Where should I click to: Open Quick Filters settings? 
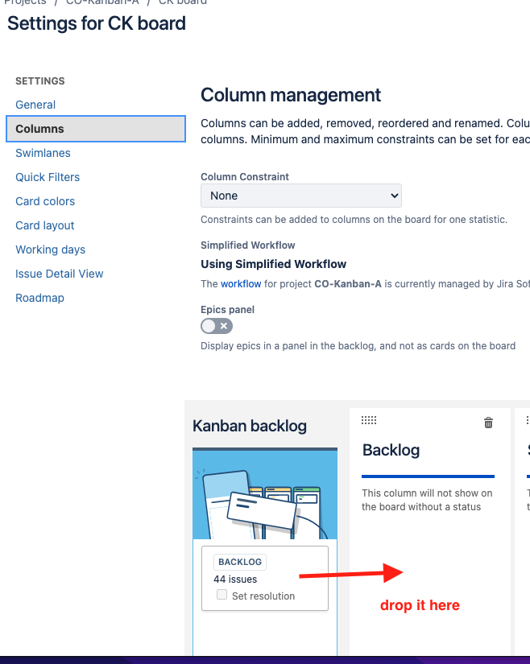pos(48,176)
